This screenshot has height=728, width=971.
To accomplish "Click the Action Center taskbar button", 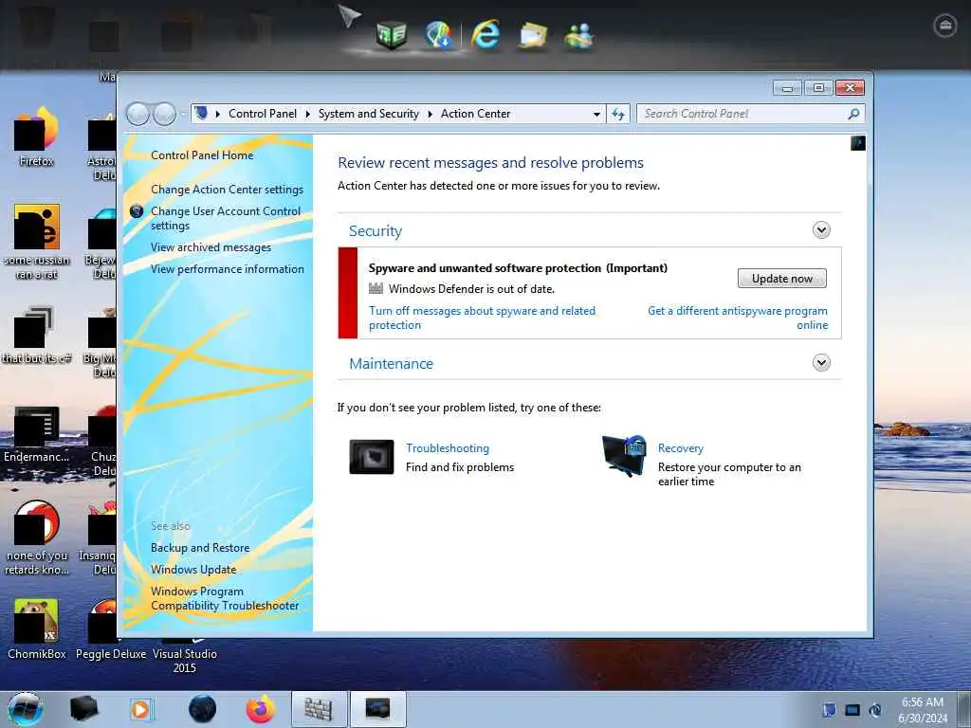I will [x=378, y=709].
